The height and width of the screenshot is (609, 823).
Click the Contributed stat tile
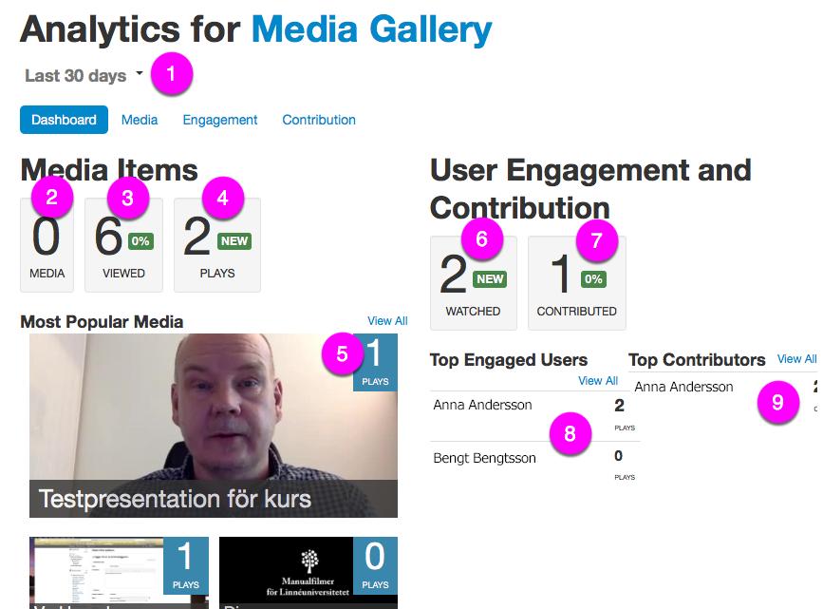pyautogui.click(x=576, y=283)
